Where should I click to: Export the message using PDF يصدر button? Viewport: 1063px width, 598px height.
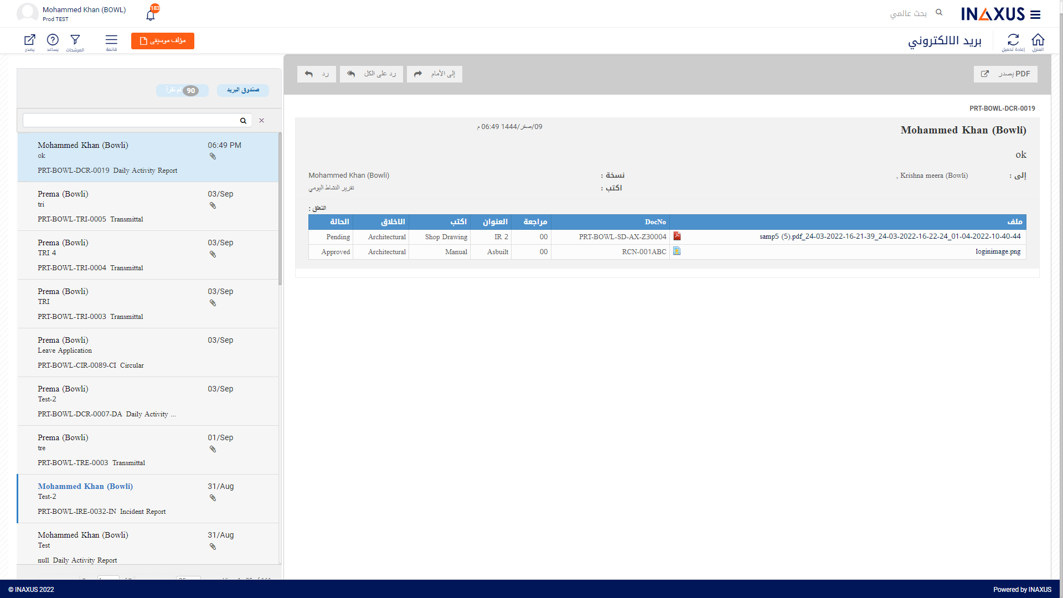pos(1005,74)
